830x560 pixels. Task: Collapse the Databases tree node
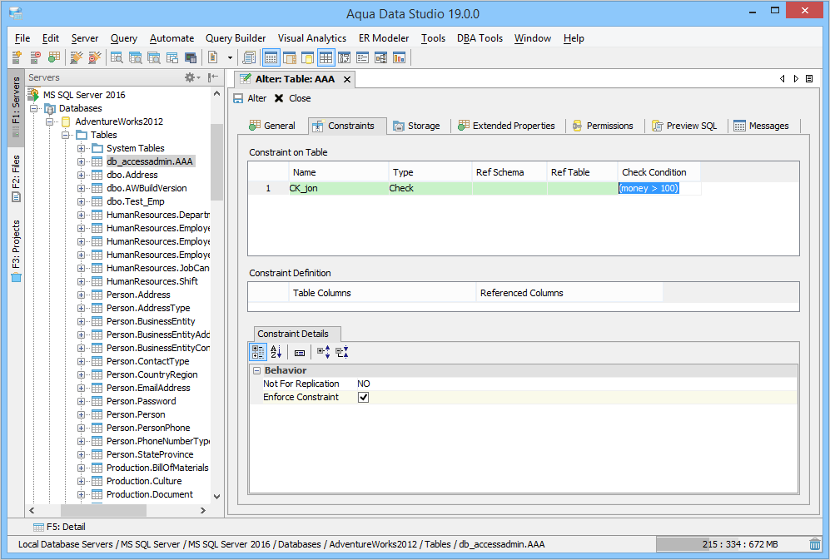(33, 108)
